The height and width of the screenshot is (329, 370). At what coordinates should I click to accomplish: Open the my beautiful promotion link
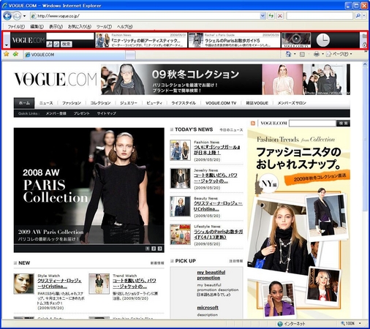click(x=211, y=275)
